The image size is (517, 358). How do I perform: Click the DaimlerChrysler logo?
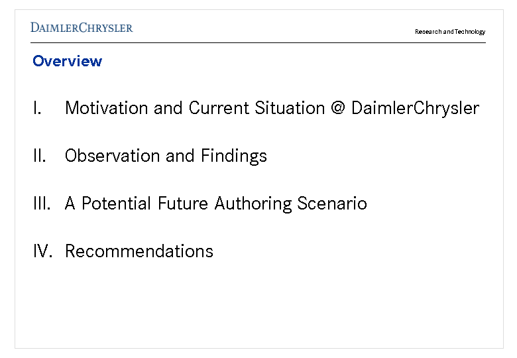pyautogui.click(x=82, y=28)
